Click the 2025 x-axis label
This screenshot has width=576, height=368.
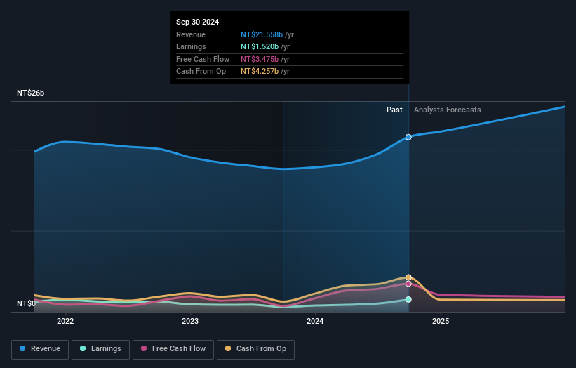441,322
